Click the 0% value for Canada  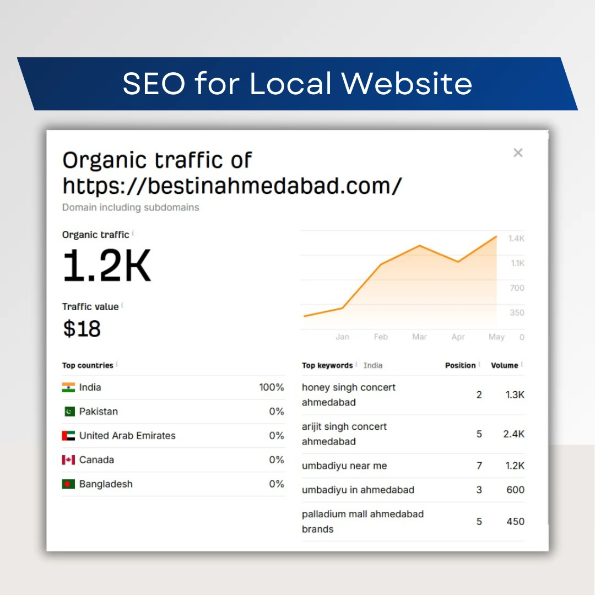276,460
